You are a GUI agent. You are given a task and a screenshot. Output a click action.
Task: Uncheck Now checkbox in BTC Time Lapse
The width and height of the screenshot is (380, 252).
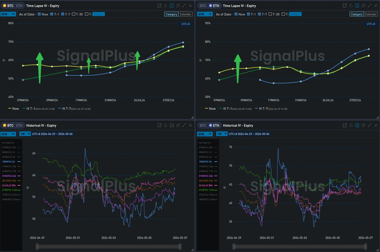[x=39, y=14]
